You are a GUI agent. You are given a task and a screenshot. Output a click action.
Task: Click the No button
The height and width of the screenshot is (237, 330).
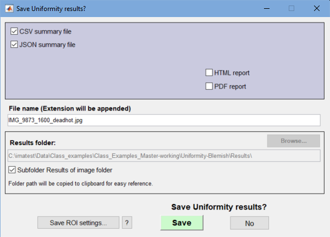click(x=249, y=223)
